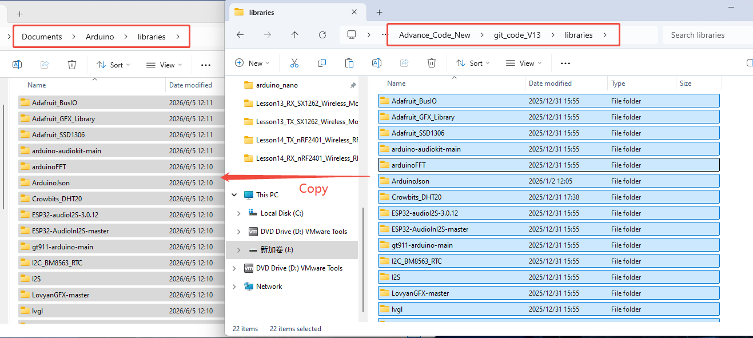
Task: Add a new tab in the left window
Action: coord(19,14)
